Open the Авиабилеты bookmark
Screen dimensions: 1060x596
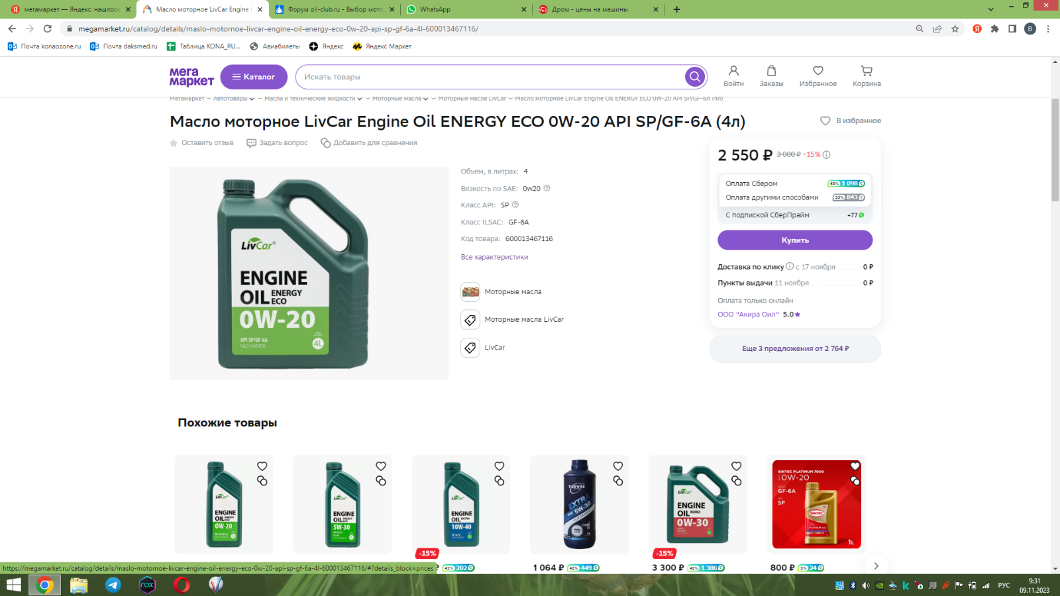275,46
